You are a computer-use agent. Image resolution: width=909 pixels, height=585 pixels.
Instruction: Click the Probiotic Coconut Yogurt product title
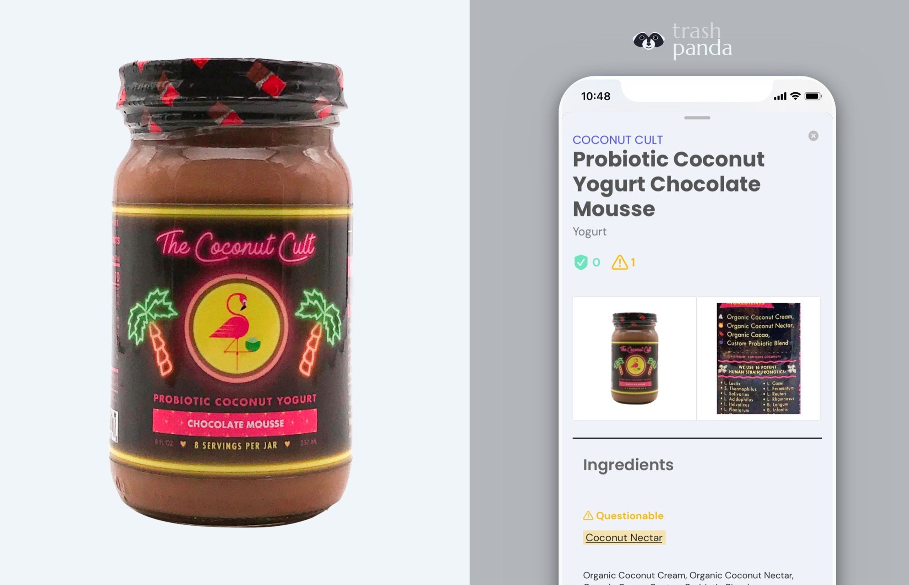point(668,184)
